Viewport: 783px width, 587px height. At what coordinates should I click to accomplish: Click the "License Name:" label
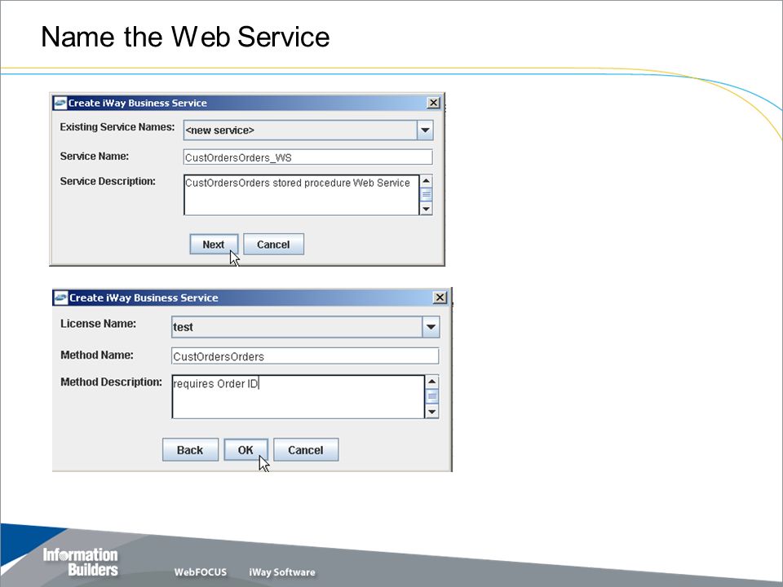[x=99, y=324]
